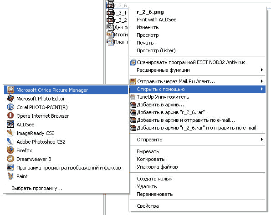Click the PNG icon of selected r_2_6 file
Screen dimensions: 271x215
click(110, 5)
